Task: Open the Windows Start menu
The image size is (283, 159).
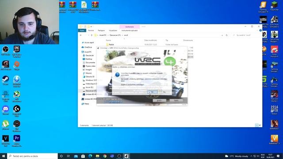Action: [x=4, y=156]
